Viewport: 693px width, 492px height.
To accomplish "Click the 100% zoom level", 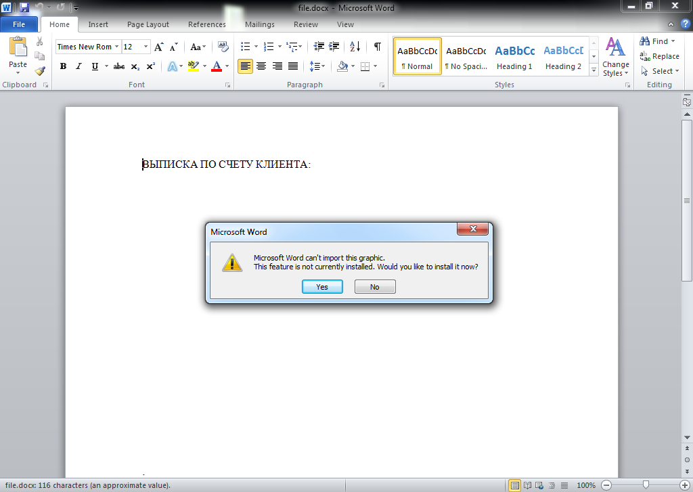I will click(586, 485).
